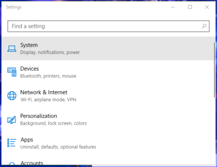Focus the Find a setting box

(x=108, y=26)
